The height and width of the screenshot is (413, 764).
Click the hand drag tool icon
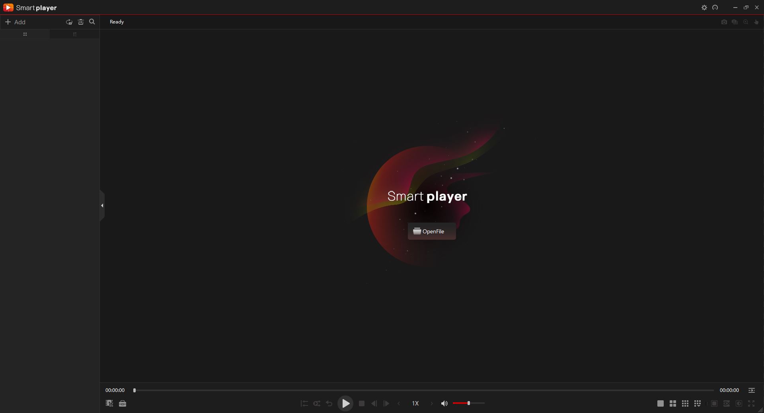756,22
